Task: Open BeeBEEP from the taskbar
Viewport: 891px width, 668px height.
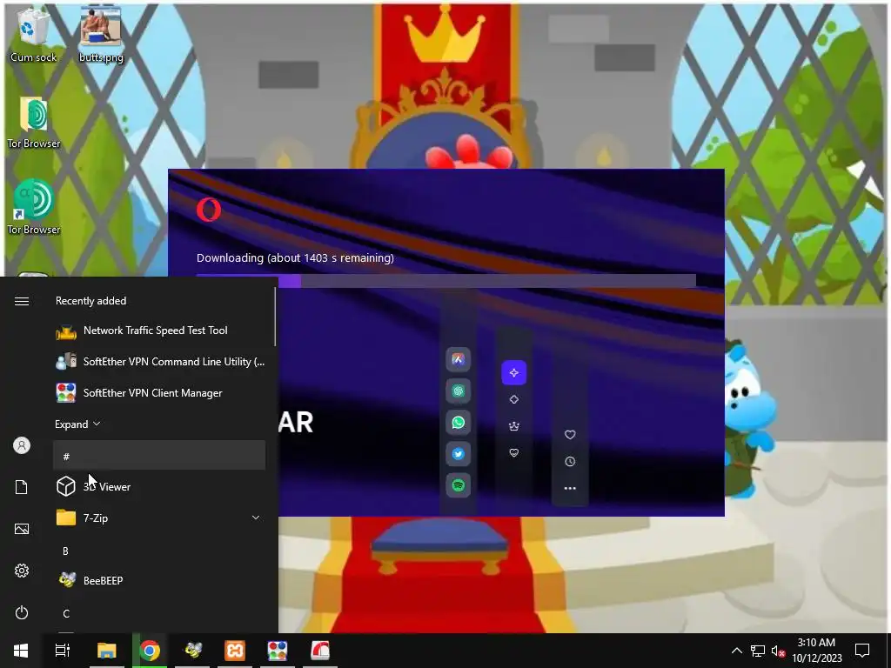Action: click(x=192, y=651)
